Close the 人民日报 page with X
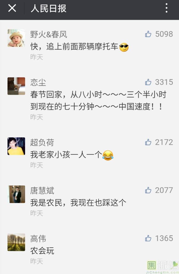The height and width of the screenshot is (274, 179). [x=12, y=8]
